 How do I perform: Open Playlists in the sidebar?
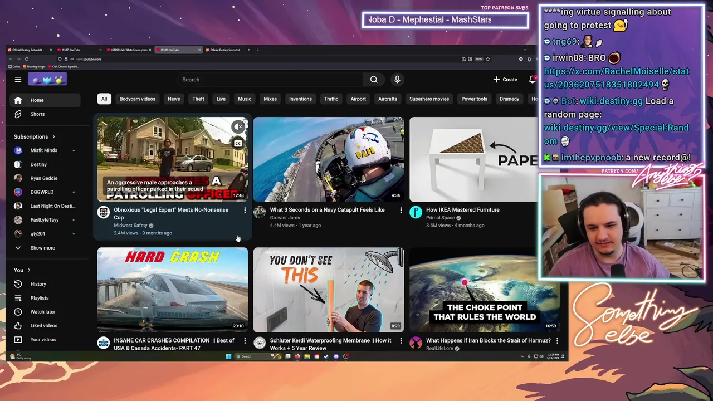point(46,298)
